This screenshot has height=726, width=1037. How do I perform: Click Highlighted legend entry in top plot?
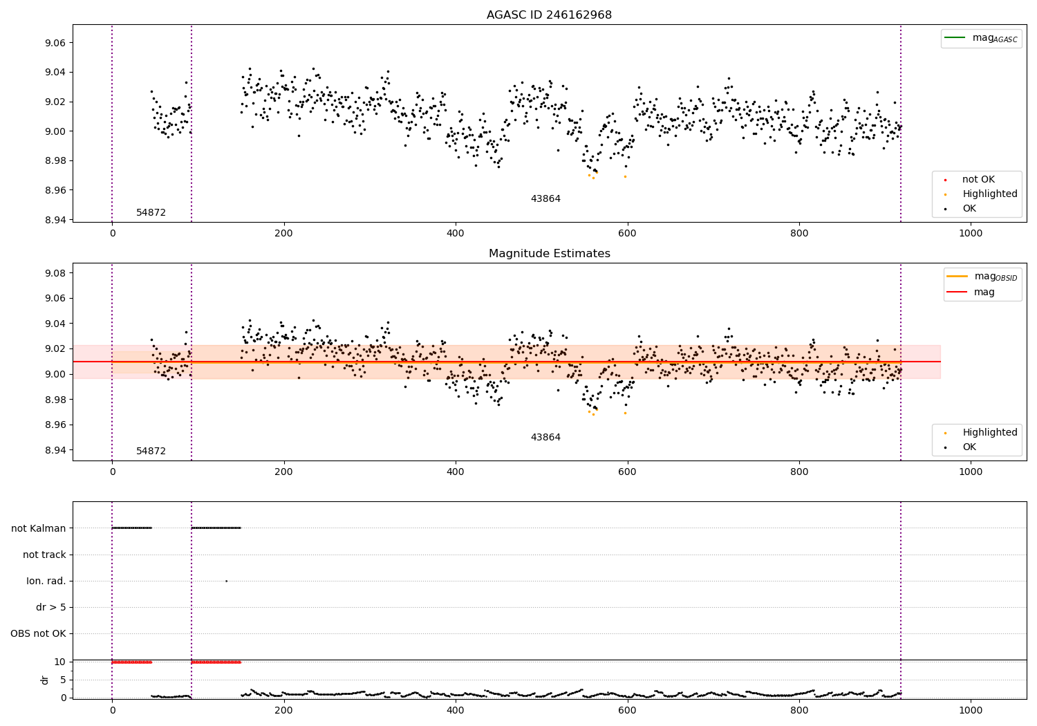coord(980,194)
